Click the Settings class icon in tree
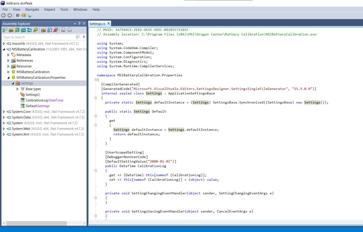This screenshot has width=363, height=232. pos(18,83)
